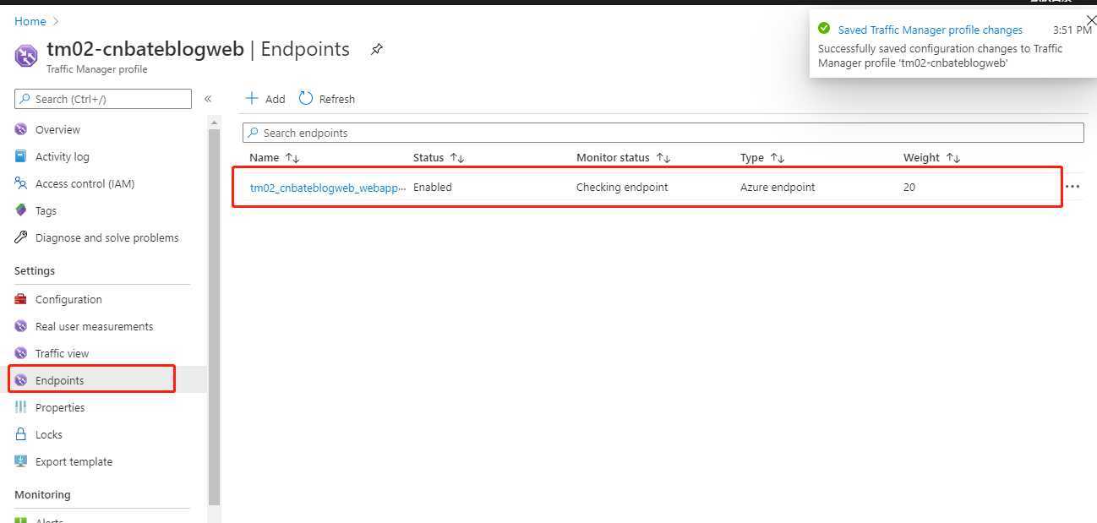This screenshot has height=523, width=1097.
Task: Open Locks in the sidebar
Action: click(49, 434)
